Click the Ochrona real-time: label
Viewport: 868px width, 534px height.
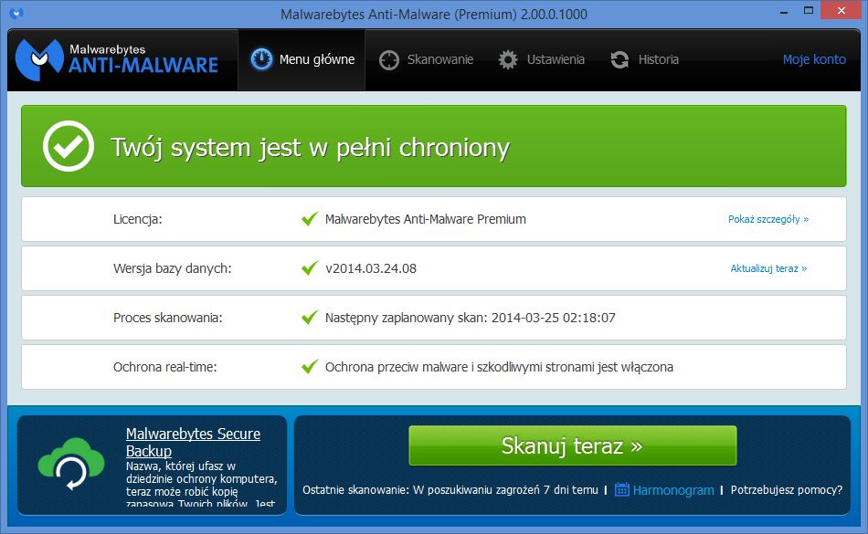point(165,367)
